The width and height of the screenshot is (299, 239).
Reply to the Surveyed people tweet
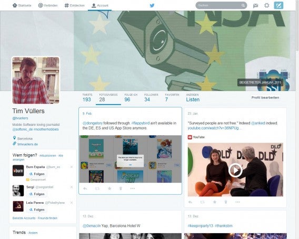coord(190,202)
